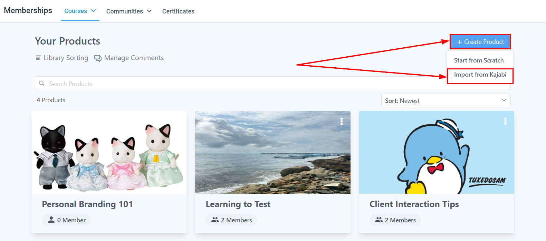
Task: Click the Library Sorting list icon
Action: pos(38,58)
